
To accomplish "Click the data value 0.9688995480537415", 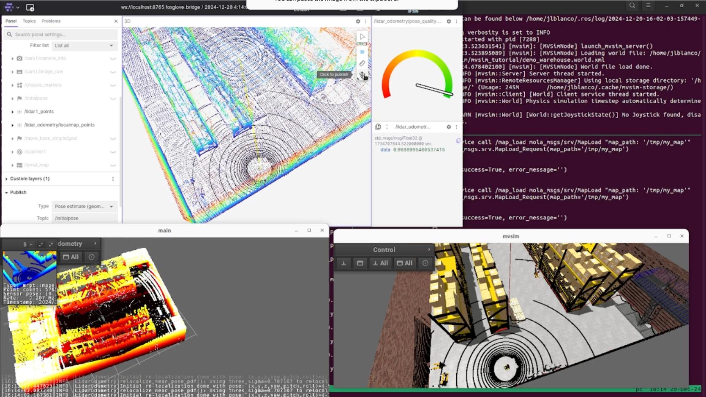I will click(x=419, y=150).
